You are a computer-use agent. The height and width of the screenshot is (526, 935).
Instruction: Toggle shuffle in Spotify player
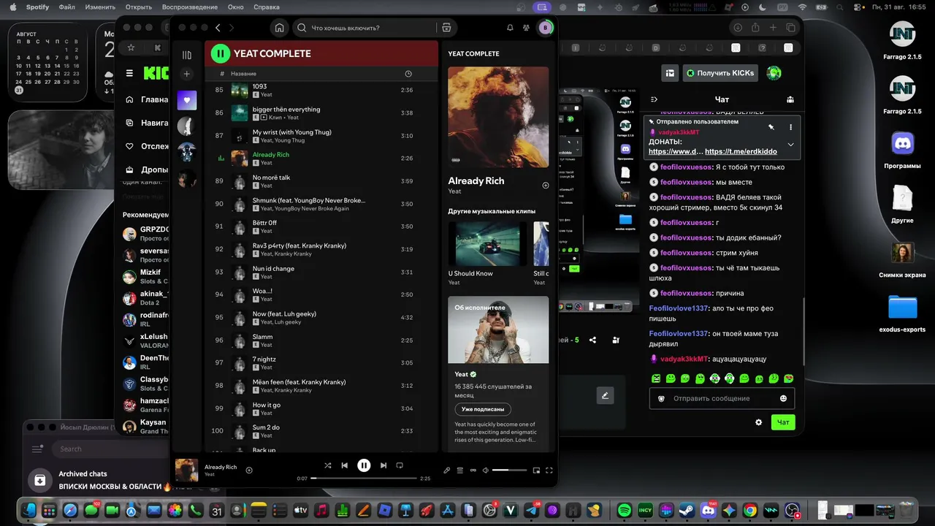point(327,465)
